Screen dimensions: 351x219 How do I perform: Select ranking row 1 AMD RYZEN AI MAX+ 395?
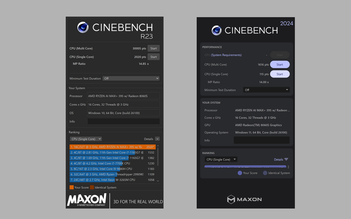pyautogui.click(x=113, y=147)
